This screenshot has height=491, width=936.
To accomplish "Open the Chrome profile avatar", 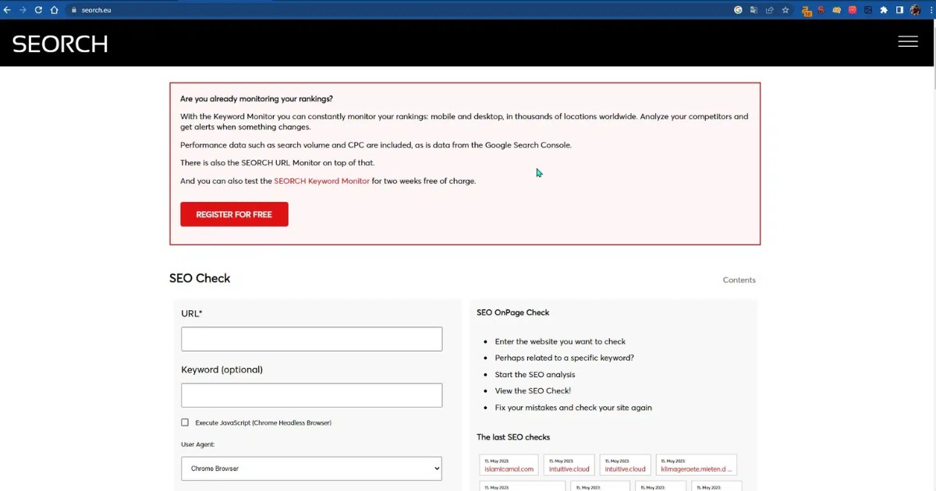I will 916,10.
